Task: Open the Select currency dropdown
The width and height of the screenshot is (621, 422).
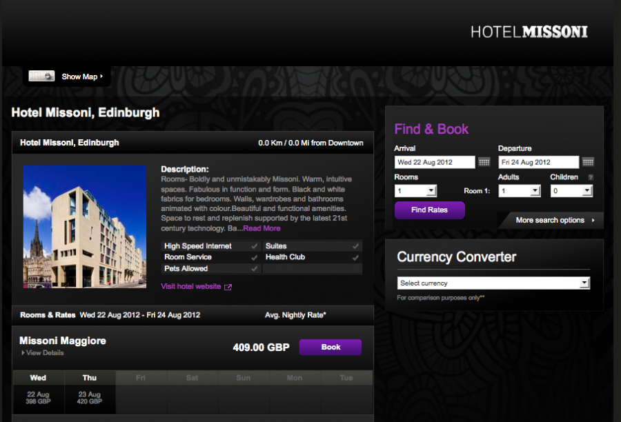Action: pos(493,283)
